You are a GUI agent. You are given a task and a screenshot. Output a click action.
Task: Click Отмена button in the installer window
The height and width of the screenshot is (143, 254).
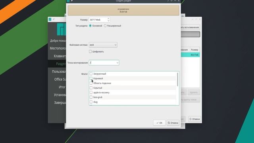coord(194,119)
